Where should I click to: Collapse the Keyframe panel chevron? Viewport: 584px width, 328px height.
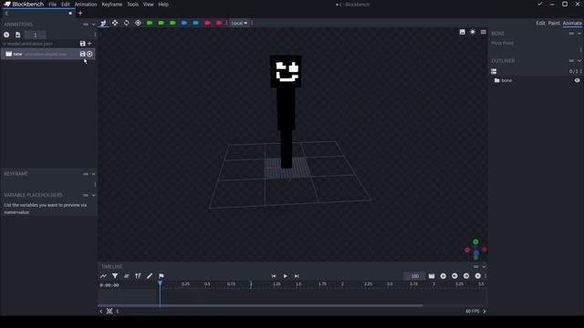click(x=93, y=174)
